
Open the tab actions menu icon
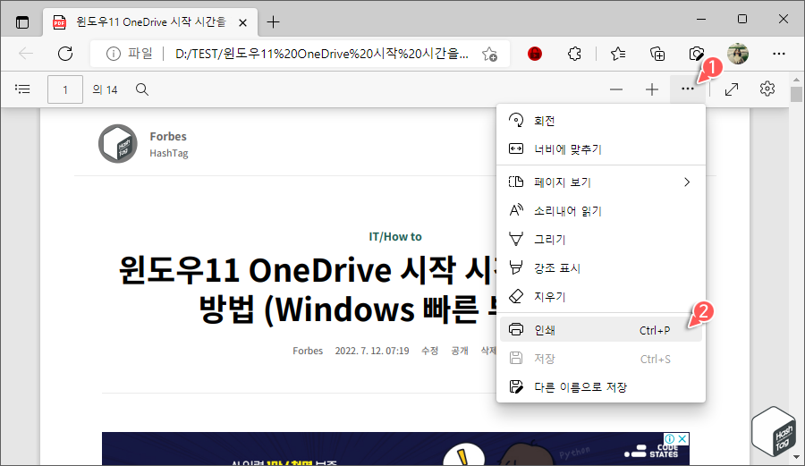click(22, 22)
